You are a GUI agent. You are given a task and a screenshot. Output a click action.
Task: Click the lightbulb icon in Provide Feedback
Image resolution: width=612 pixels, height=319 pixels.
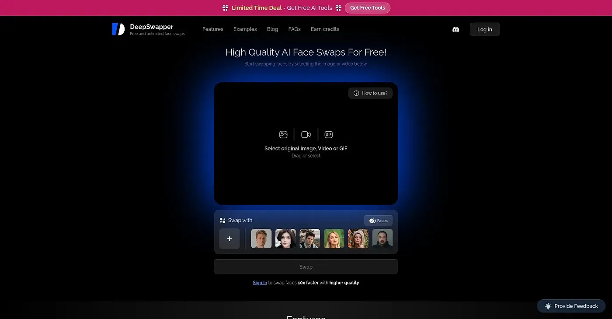548,306
